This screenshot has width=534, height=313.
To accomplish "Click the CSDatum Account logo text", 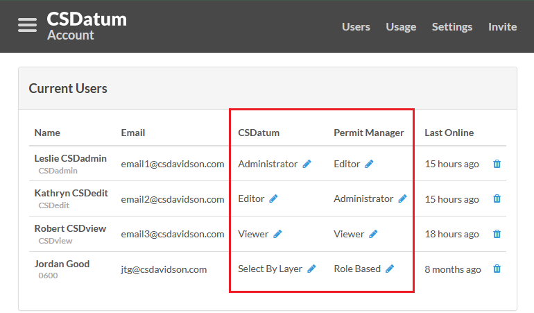I will point(87,26).
